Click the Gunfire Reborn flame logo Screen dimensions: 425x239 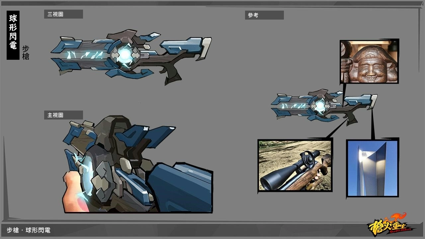(x=389, y=226)
